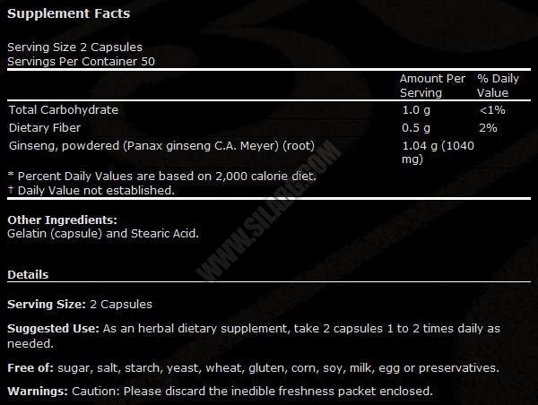This screenshot has height=405, width=538.
Task: Click the 2% fiber daily value
Action: click(488, 128)
